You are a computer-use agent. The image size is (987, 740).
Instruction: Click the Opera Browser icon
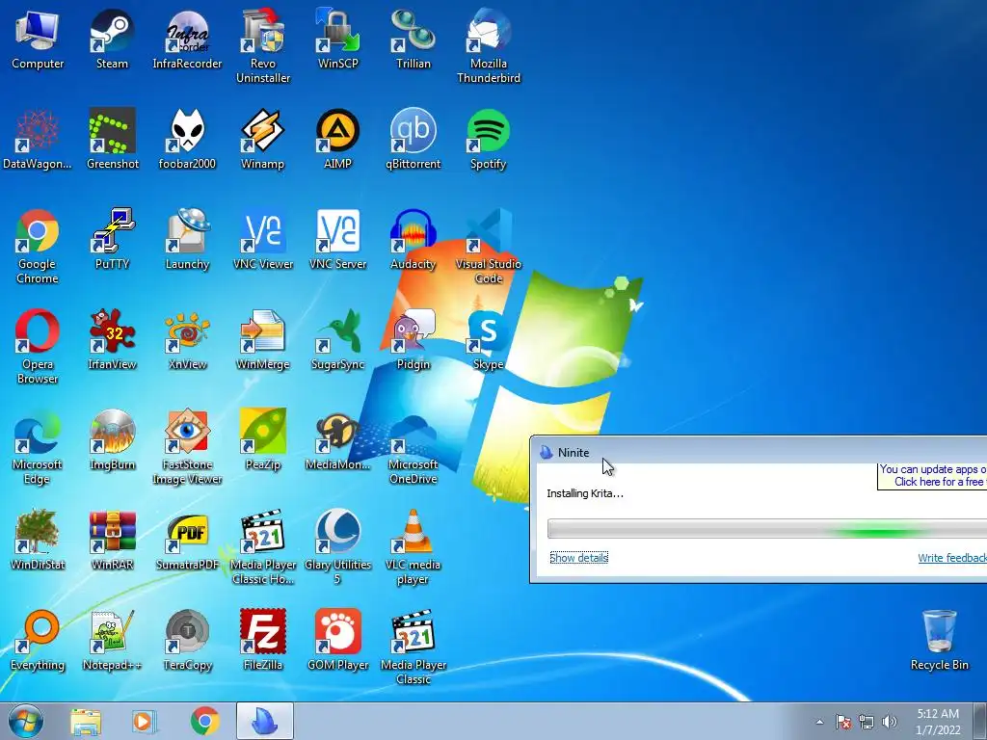click(38, 346)
